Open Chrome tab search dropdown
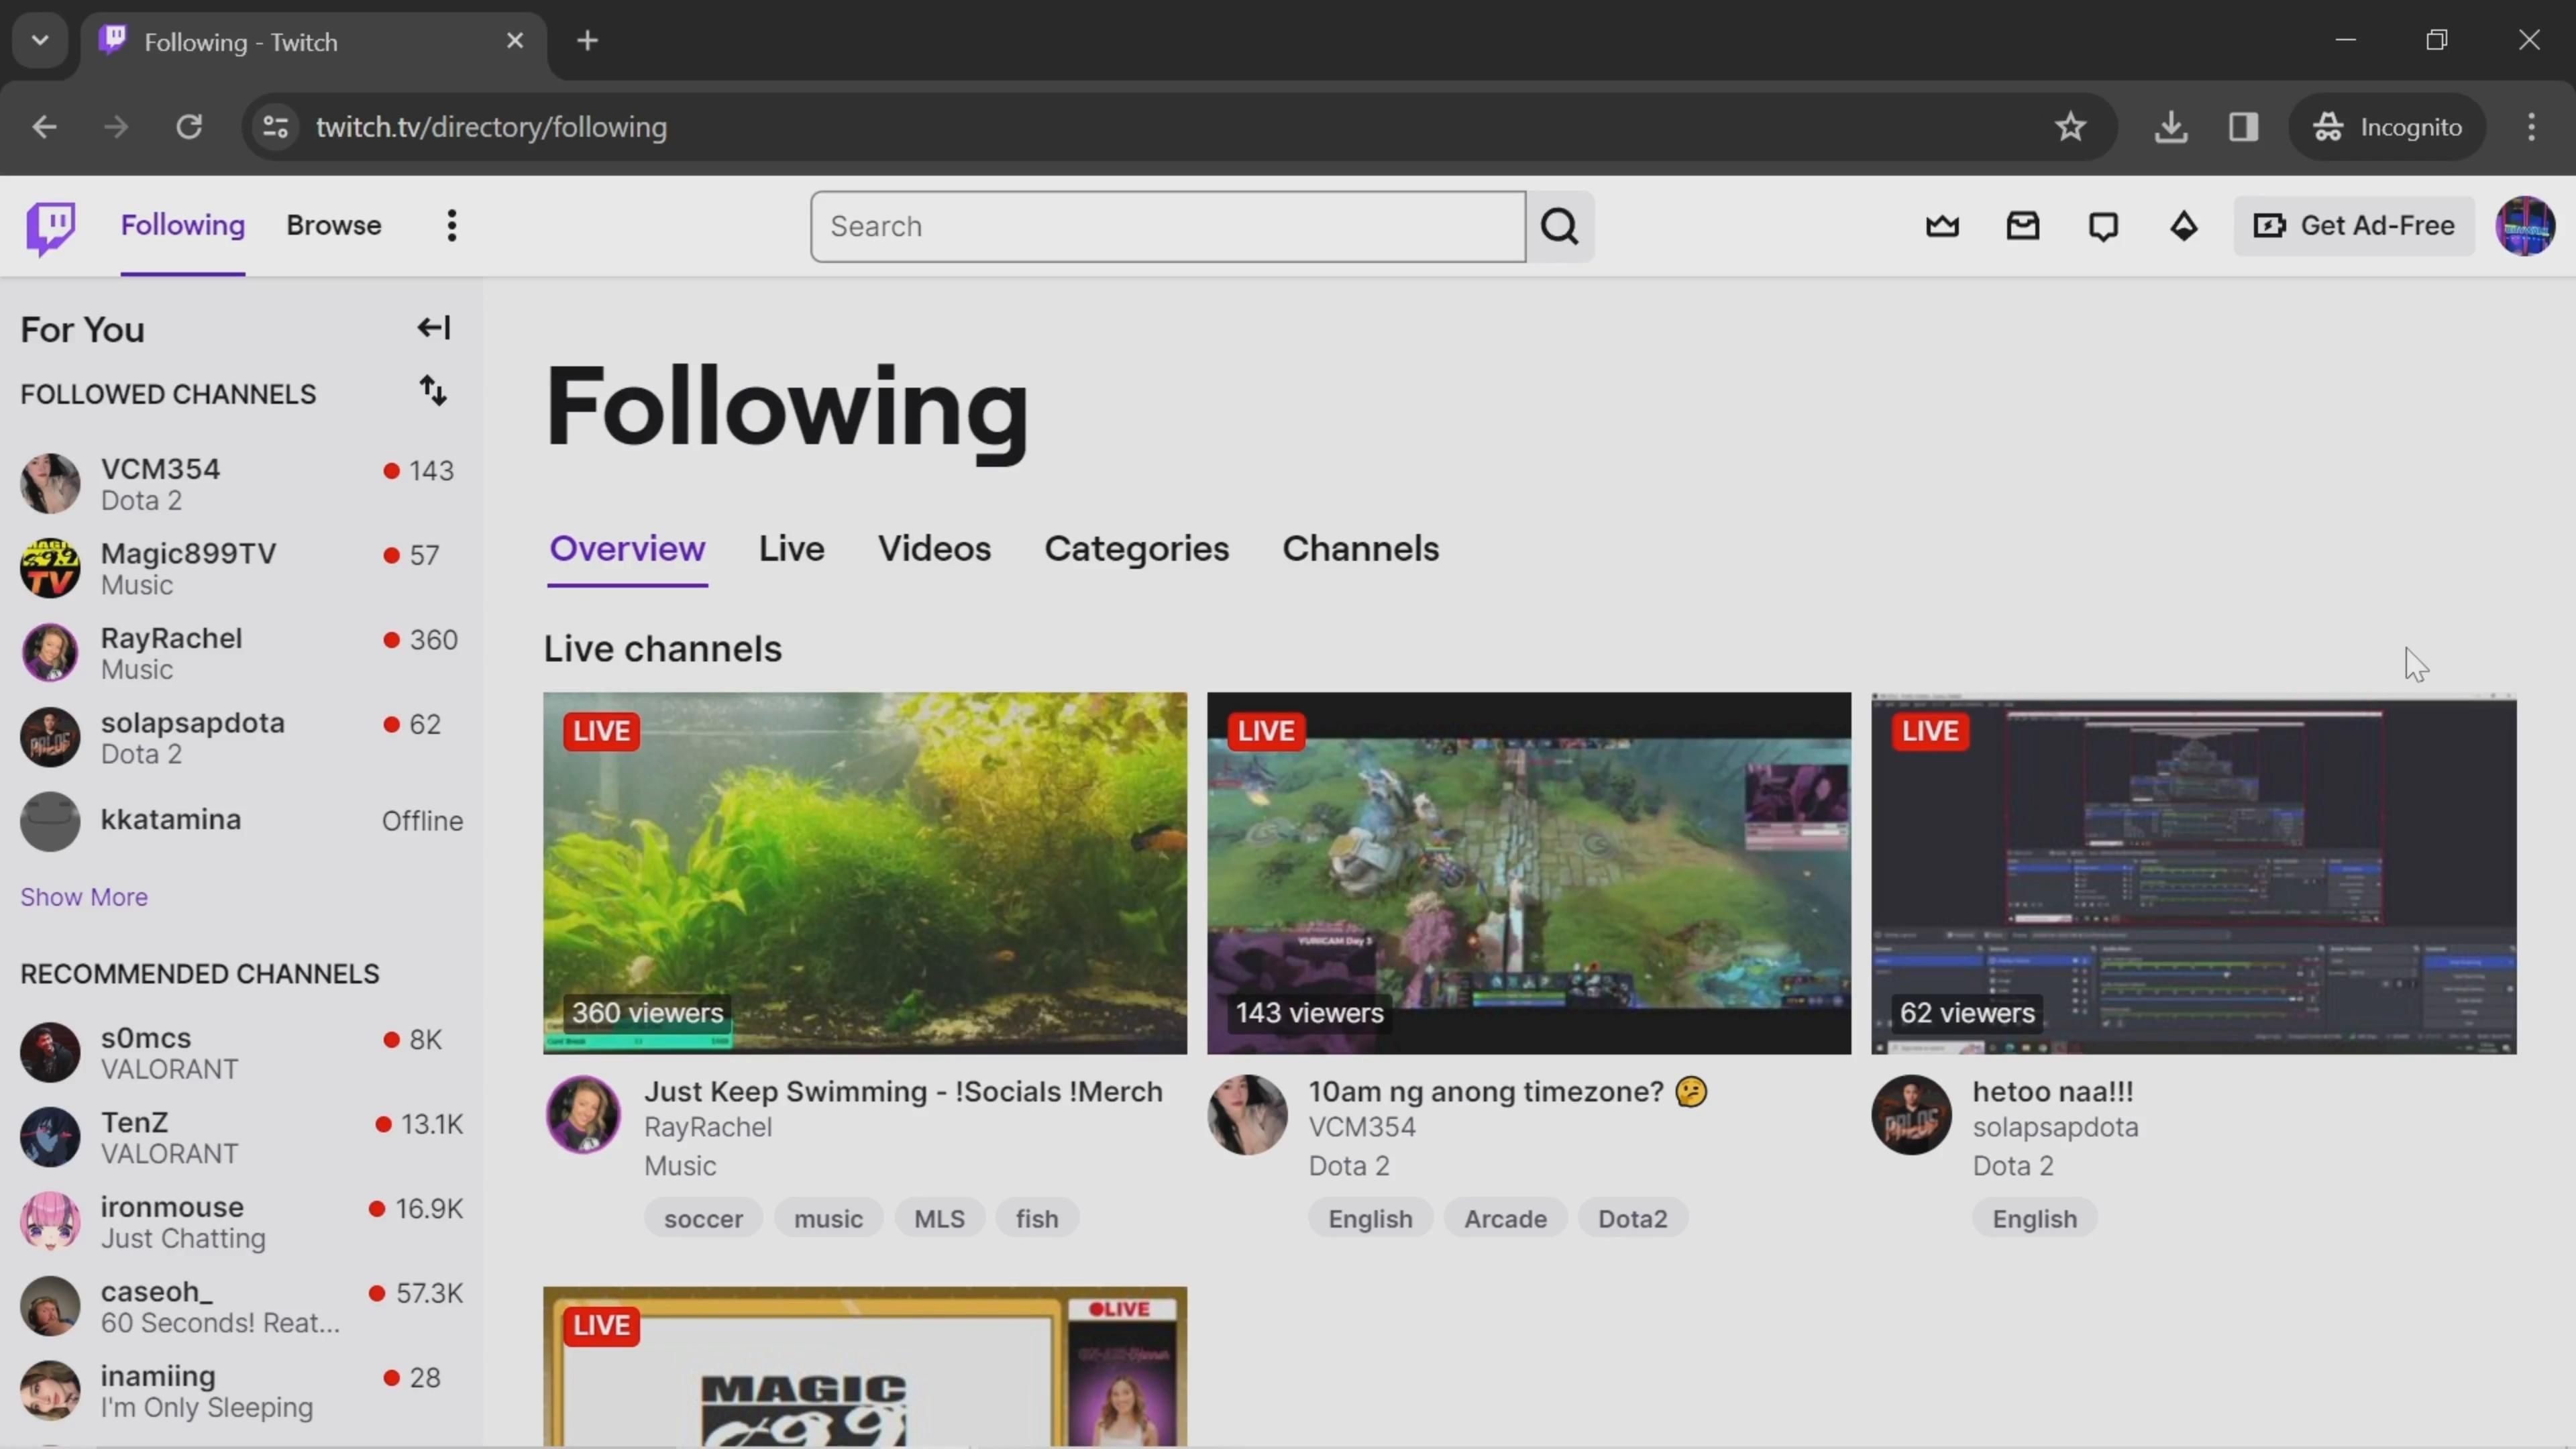 40,41
